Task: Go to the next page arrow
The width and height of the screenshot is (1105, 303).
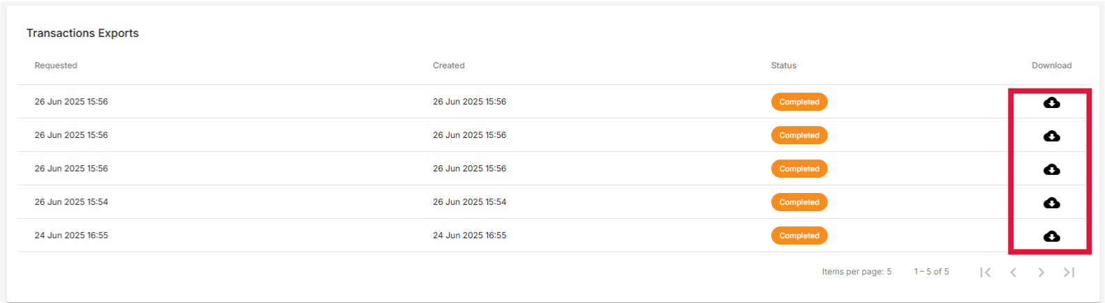Action: pyautogui.click(x=1041, y=272)
